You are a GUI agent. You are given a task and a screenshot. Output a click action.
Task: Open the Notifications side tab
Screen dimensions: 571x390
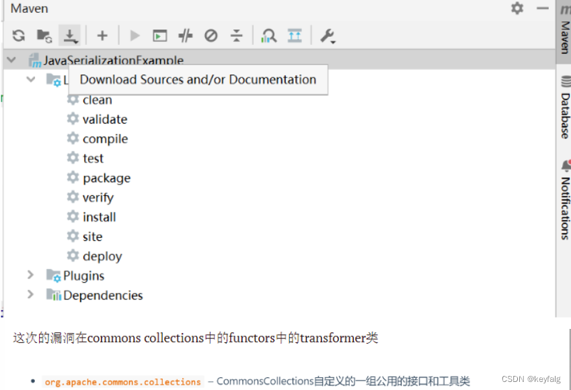pos(565,200)
